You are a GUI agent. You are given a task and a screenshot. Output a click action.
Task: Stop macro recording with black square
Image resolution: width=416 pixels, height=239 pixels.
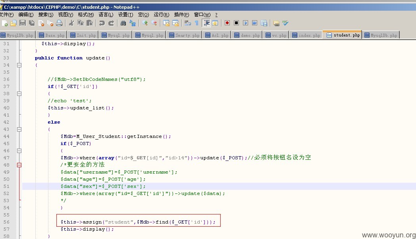[237, 23]
